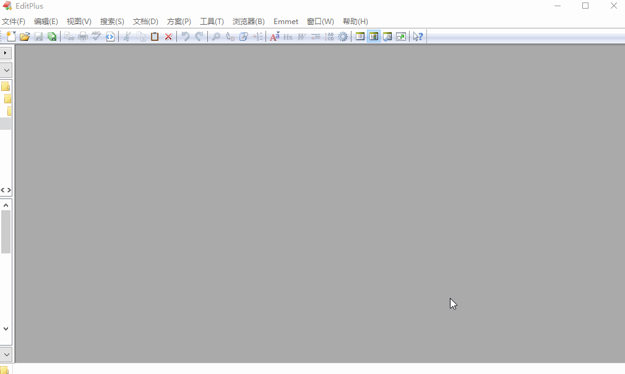Image resolution: width=625 pixels, height=374 pixels.
Task: Click the View in Browser icon
Action: pos(110,36)
